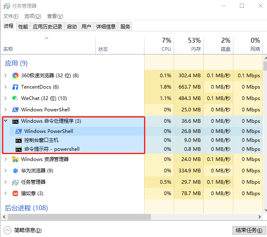The height and width of the screenshot is (237, 267).
Task: Click the 78.7 MB memory value
Action: tap(191, 194)
